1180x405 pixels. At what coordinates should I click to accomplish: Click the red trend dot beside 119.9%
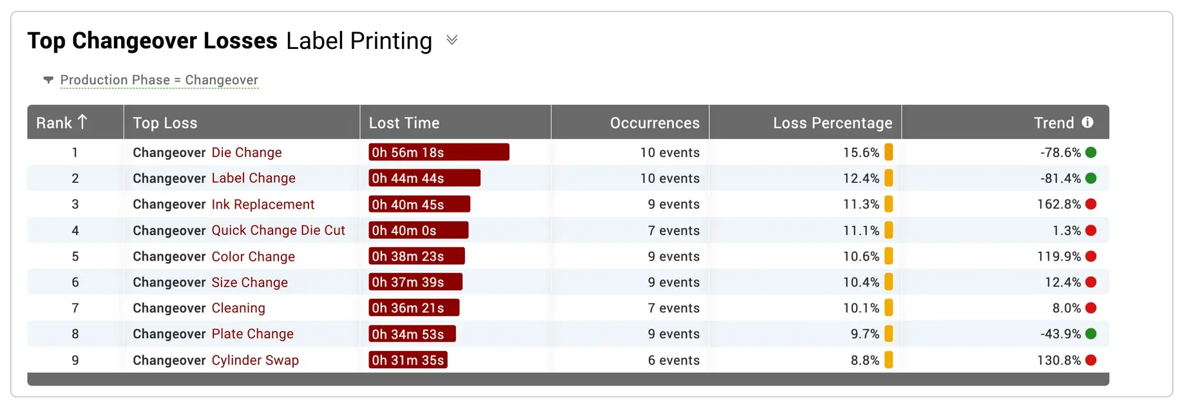point(1091,256)
